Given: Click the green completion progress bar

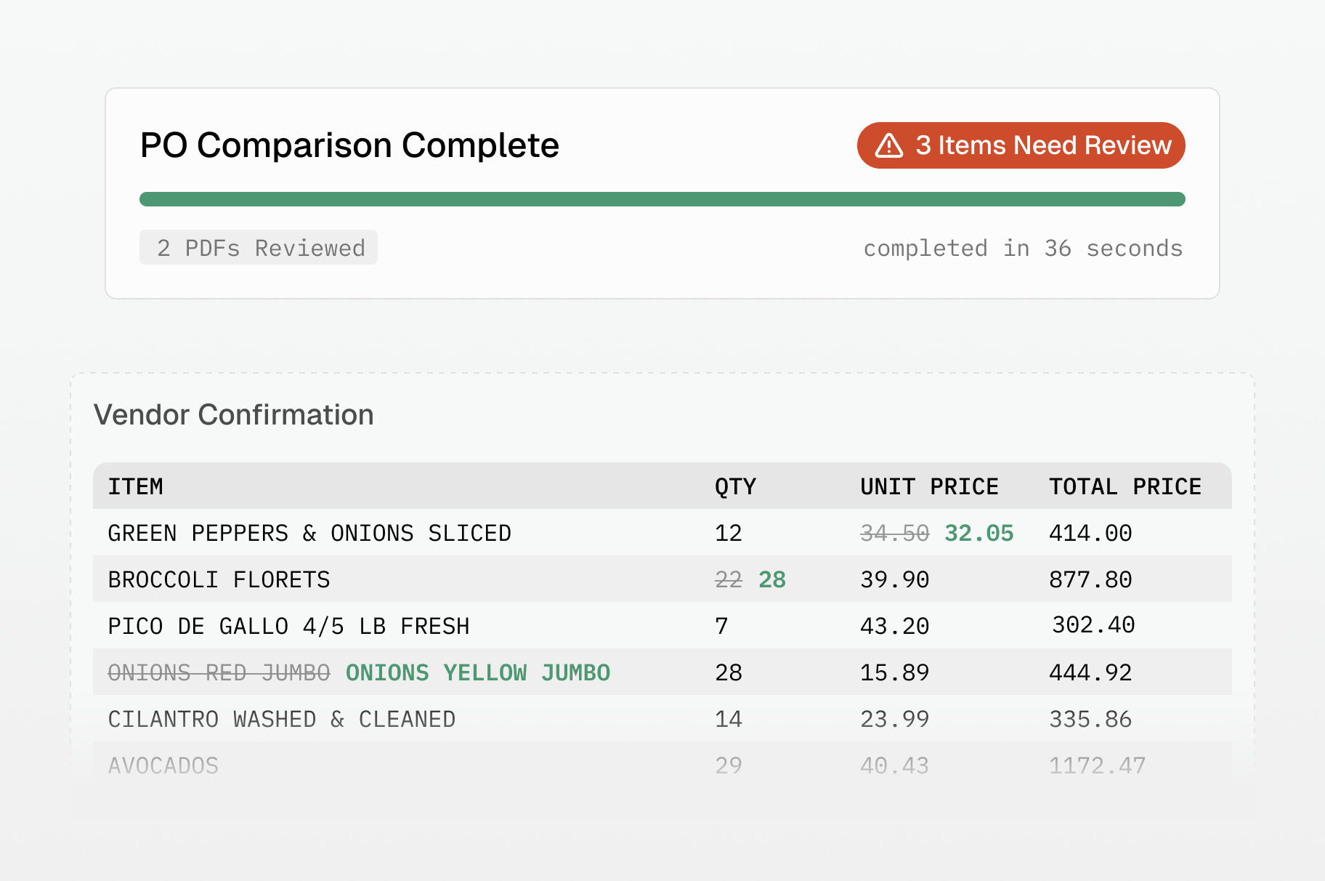Looking at the screenshot, I should tap(661, 198).
